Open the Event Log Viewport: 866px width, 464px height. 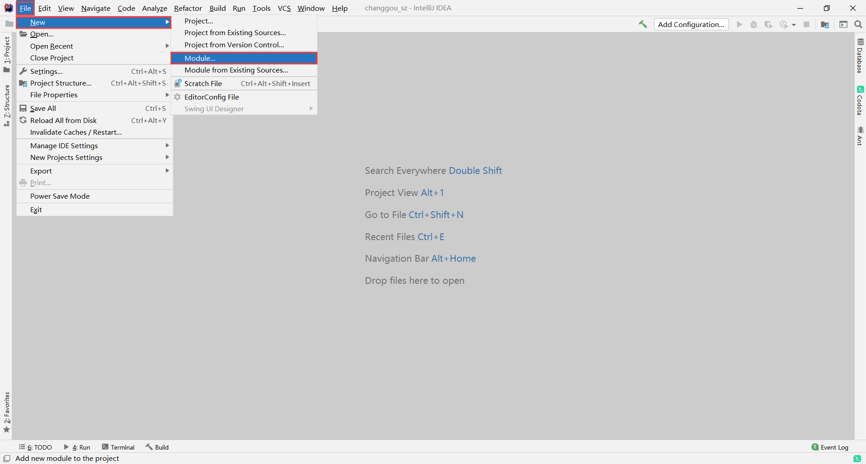pyautogui.click(x=830, y=447)
